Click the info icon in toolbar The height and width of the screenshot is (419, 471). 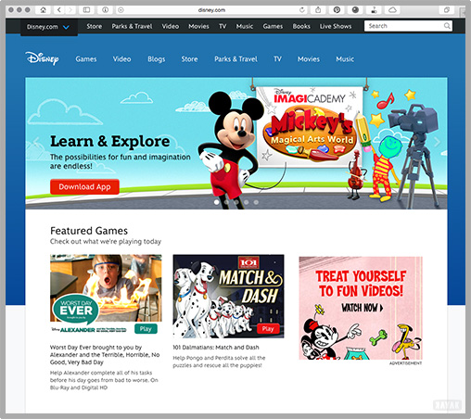coord(105,10)
